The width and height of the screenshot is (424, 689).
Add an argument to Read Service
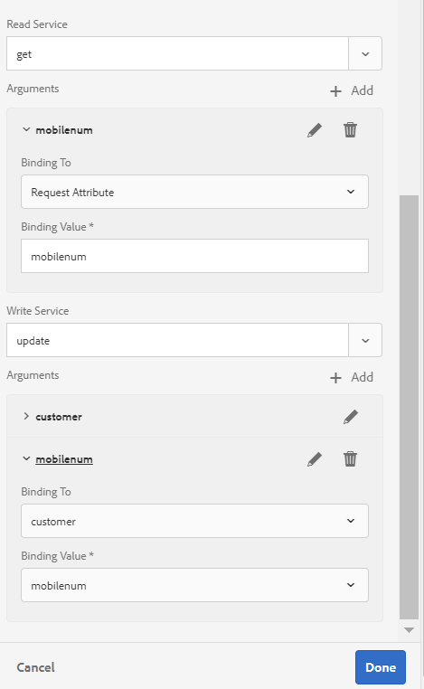(x=352, y=91)
